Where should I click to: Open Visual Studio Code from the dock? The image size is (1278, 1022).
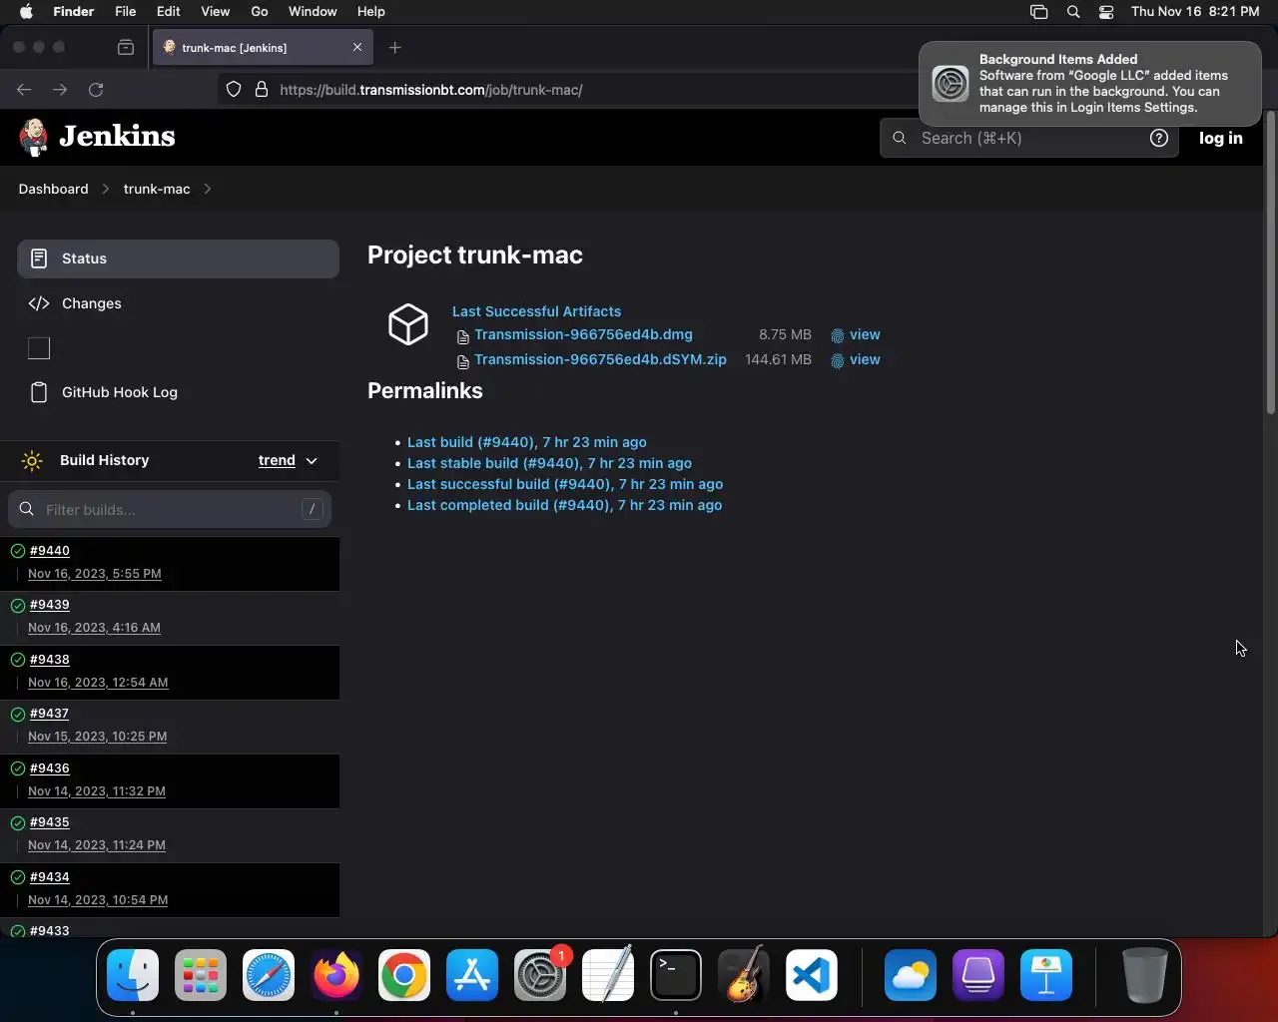(811, 975)
